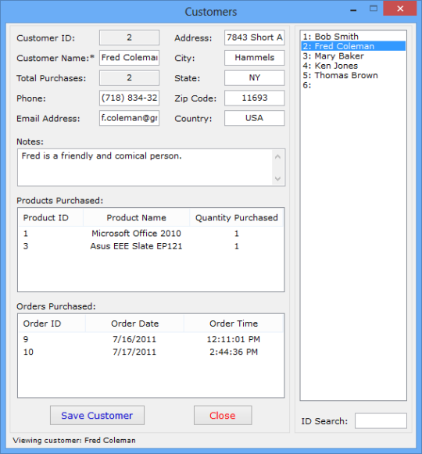Screen dimensions: 422x454
Task: Select the Asus EEE Slate EP121 row
Action: [x=151, y=246]
